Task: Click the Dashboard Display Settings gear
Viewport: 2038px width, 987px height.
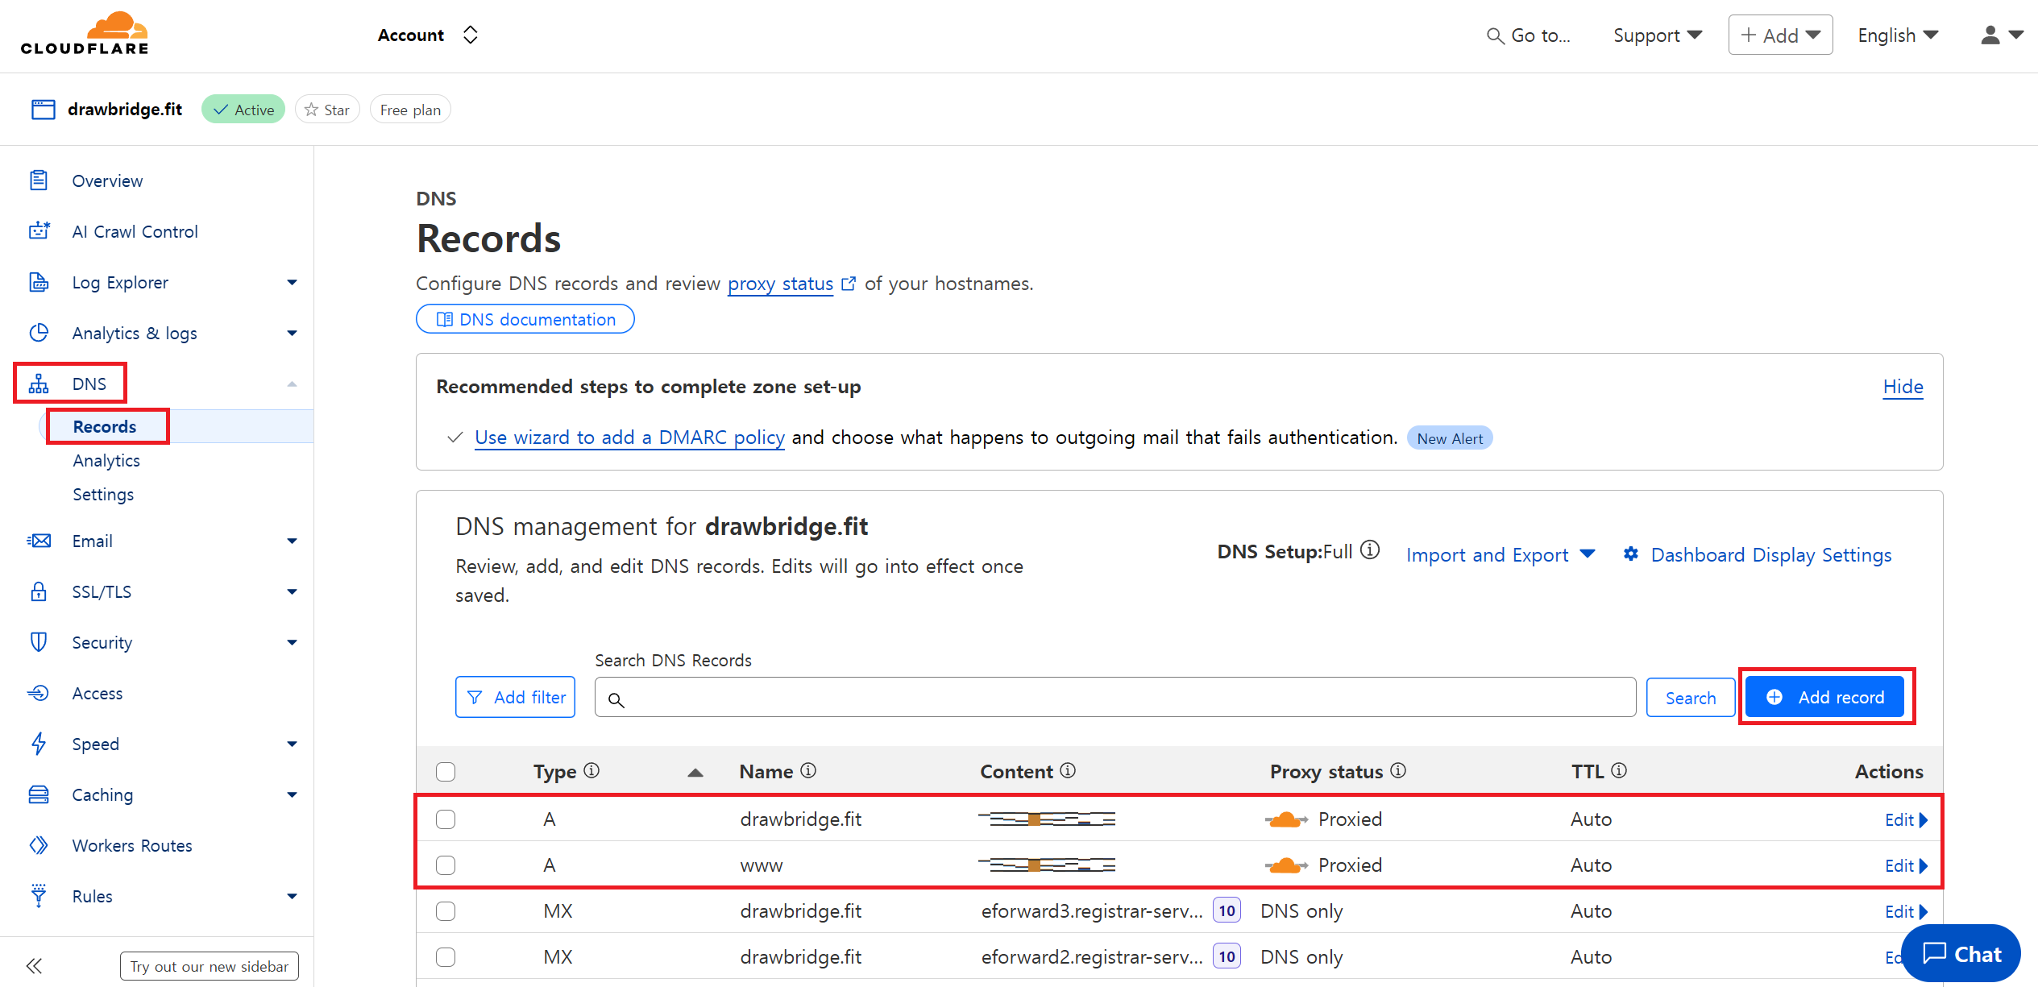Action: pos(1631,554)
